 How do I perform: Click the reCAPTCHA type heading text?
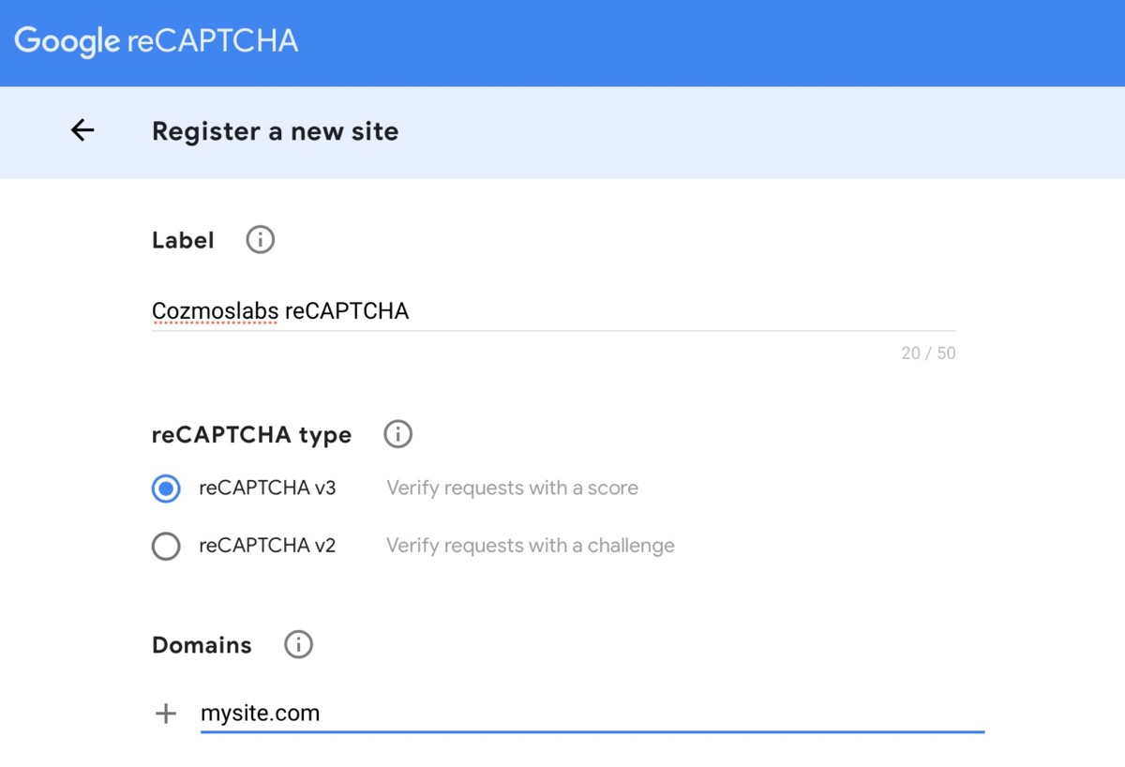pyautogui.click(x=251, y=435)
